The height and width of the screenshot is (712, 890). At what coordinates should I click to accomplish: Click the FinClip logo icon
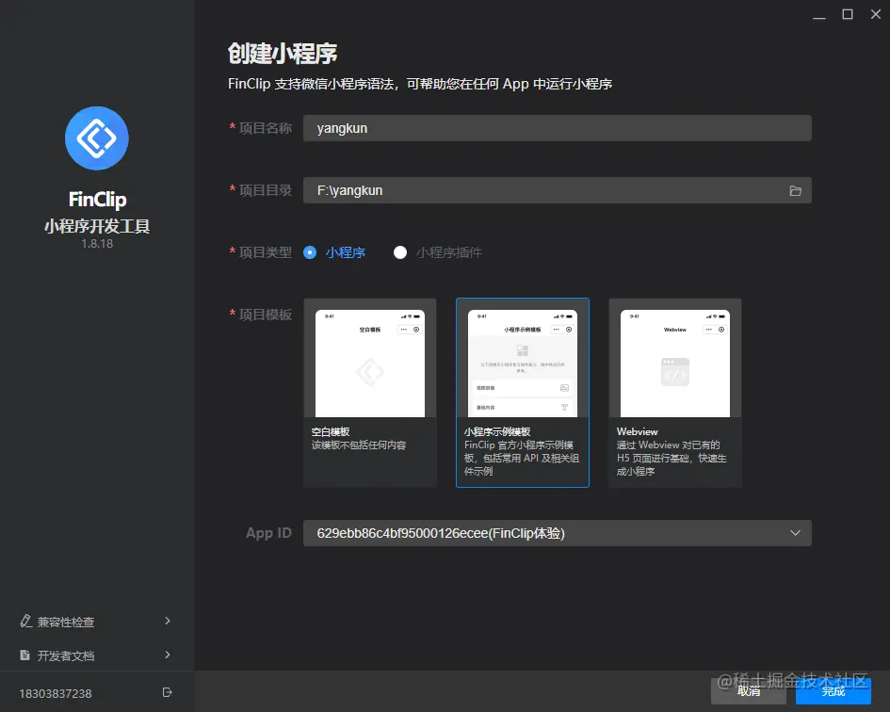(x=97, y=138)
